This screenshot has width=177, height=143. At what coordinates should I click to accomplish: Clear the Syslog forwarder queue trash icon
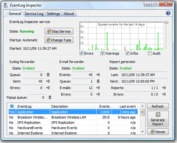(48, 75)
